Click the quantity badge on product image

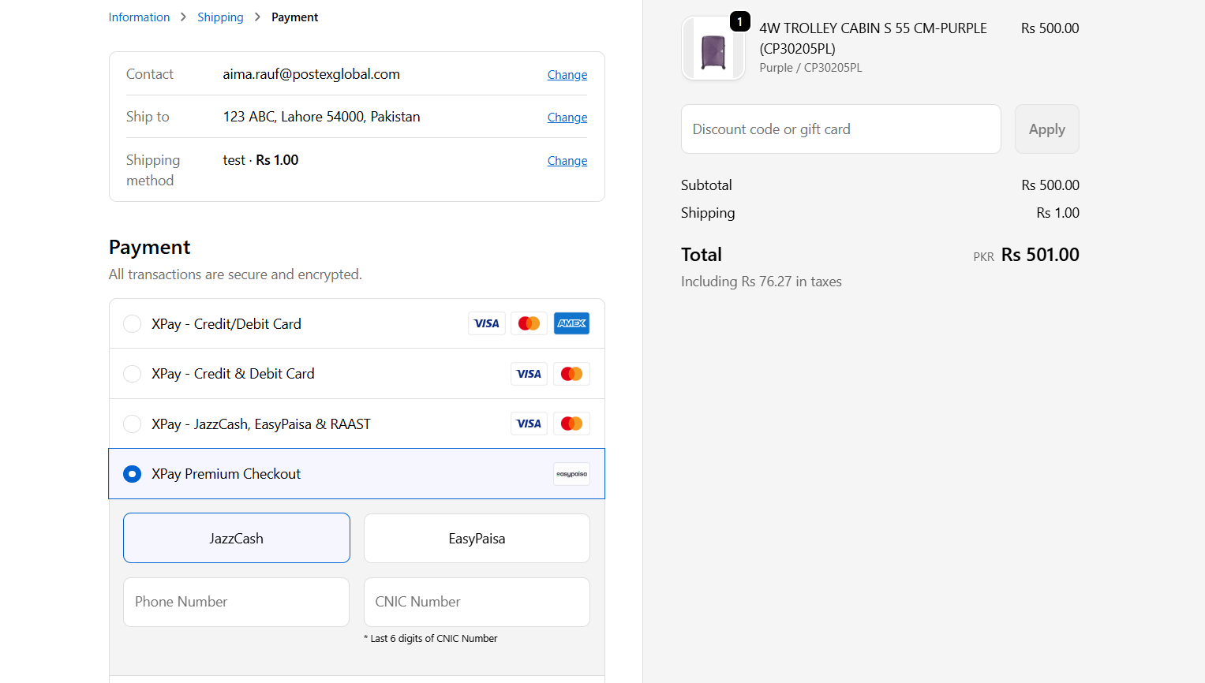tap(739, 21)
